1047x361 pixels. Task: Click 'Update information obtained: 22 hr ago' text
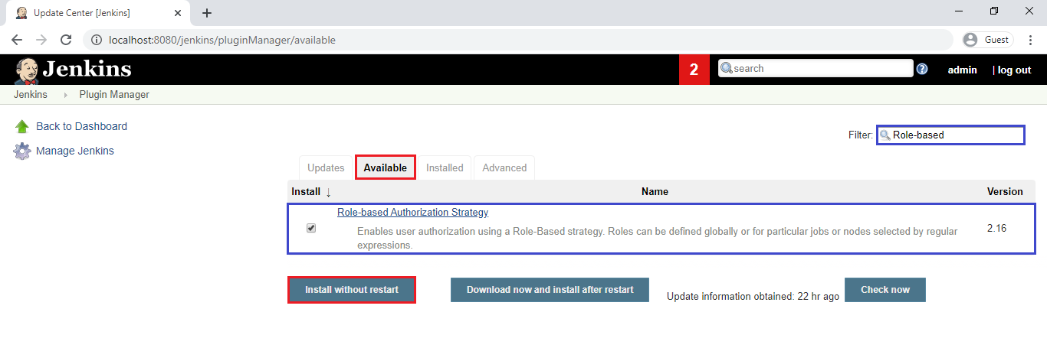click(753, 296)
